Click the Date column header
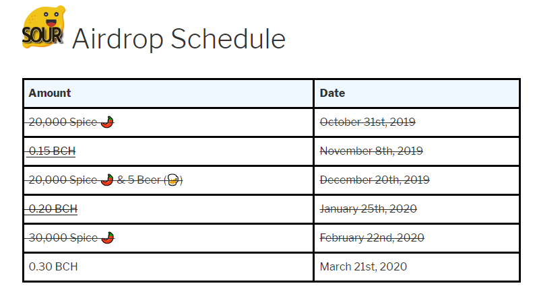The height and width of the screenshot is (294, 537). [332, 93]
